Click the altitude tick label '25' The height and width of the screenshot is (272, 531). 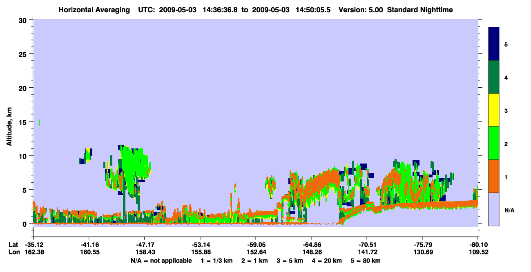tap(23, 54)
